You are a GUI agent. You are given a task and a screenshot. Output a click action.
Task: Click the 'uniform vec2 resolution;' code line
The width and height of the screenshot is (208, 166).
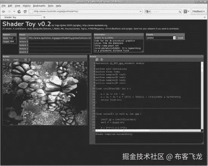[x=111, y=69]
